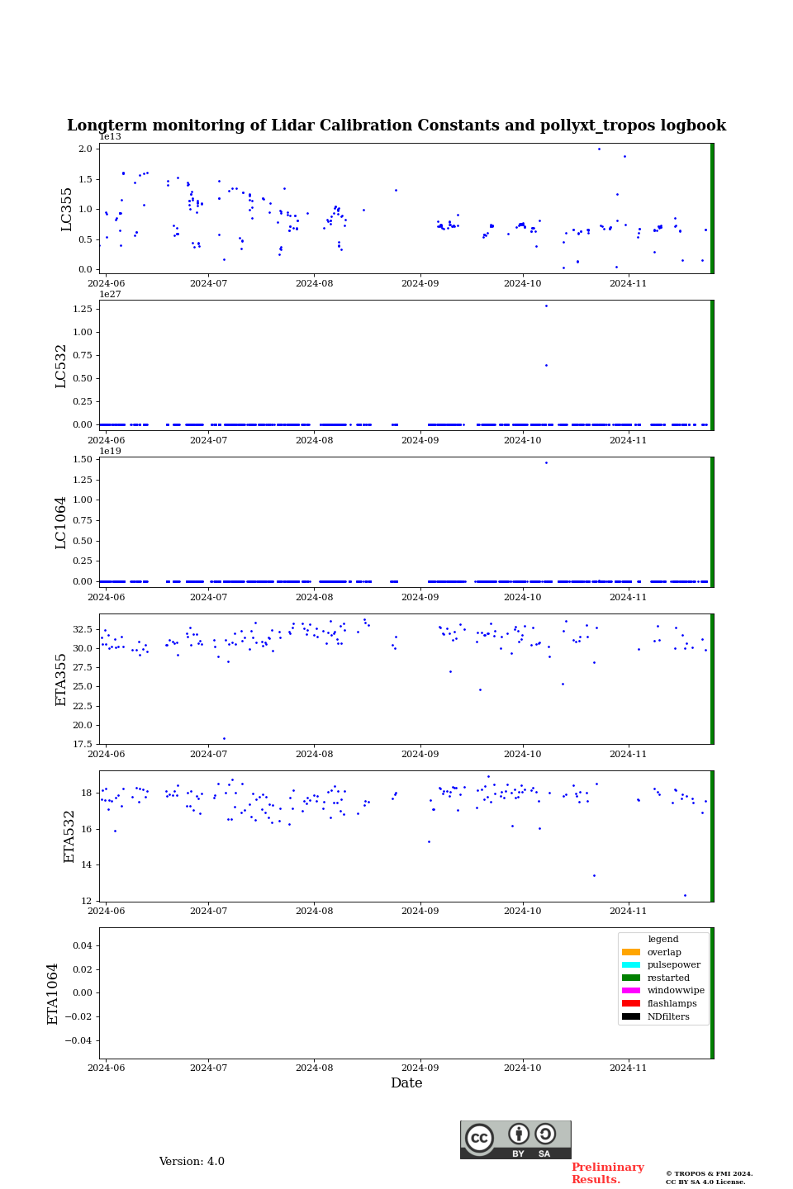Click the share-alike circular arrow icon

[x=545, y=1134]
